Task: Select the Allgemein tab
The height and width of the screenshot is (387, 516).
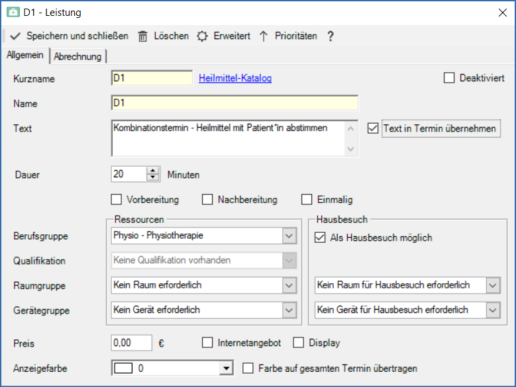Action: click(x=25, y=56)
